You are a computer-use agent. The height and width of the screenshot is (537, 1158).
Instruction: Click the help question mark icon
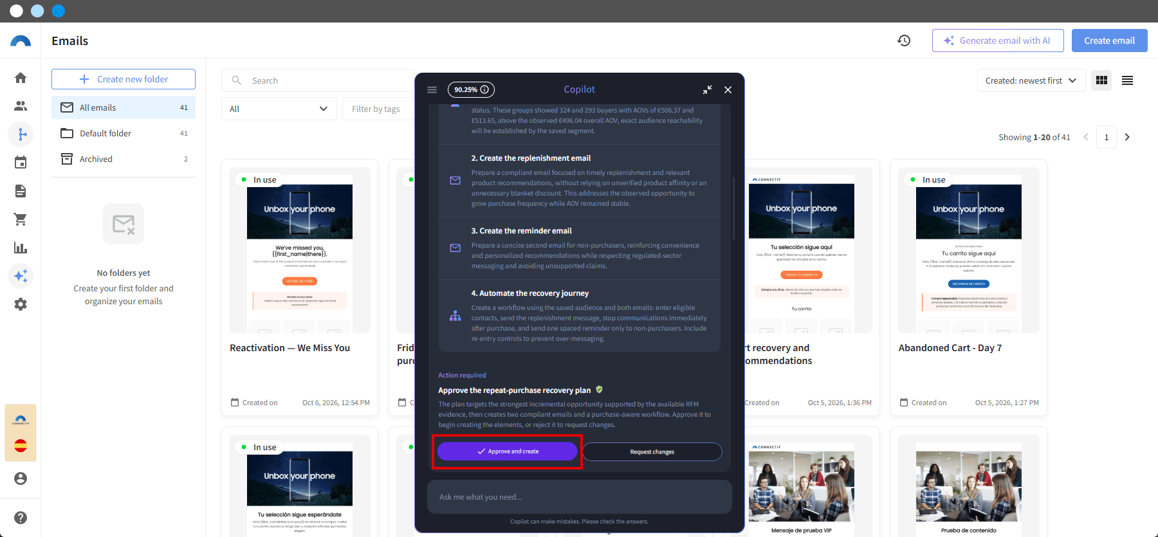(x=21, y=518)
